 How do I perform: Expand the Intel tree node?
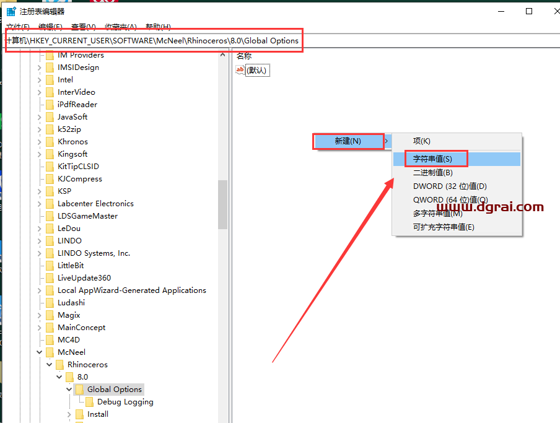tap(40, 80)
